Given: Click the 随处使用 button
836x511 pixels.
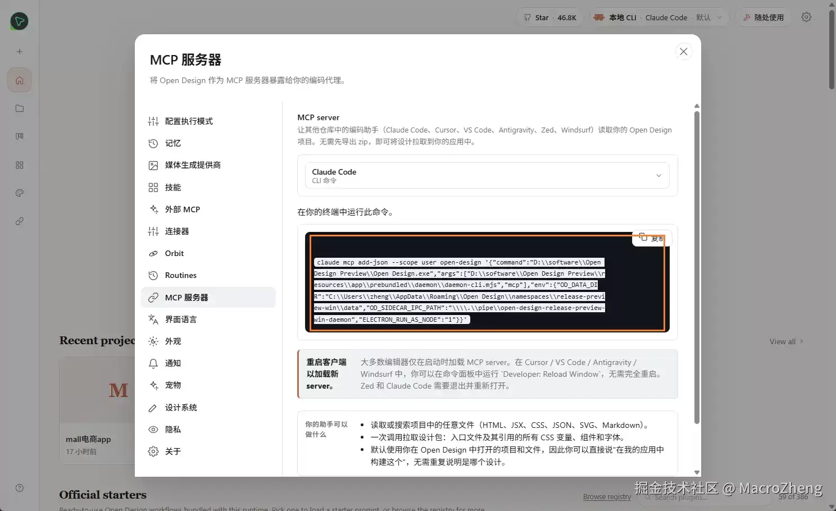Looking at the screenshot, I should coord(763,17).
